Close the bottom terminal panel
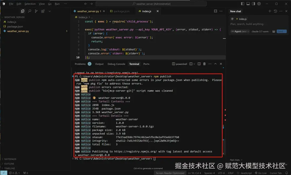The image size is (291, 175). click(221, 64)
